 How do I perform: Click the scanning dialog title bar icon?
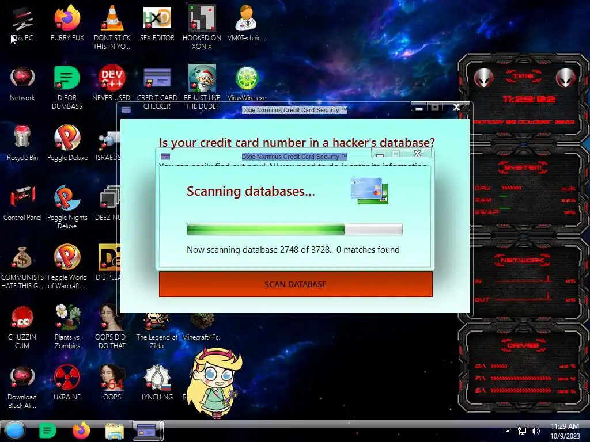pos(165,157)
